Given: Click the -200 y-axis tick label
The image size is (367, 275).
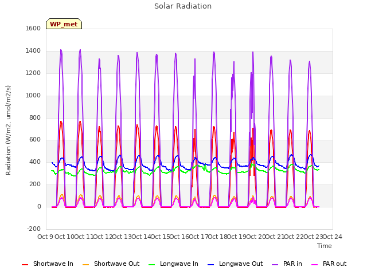Looking at the screenshot, I should [34, 229].
